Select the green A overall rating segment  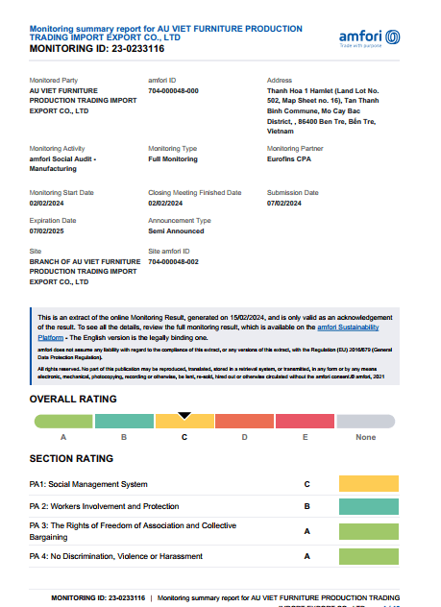tap(63, 422)
